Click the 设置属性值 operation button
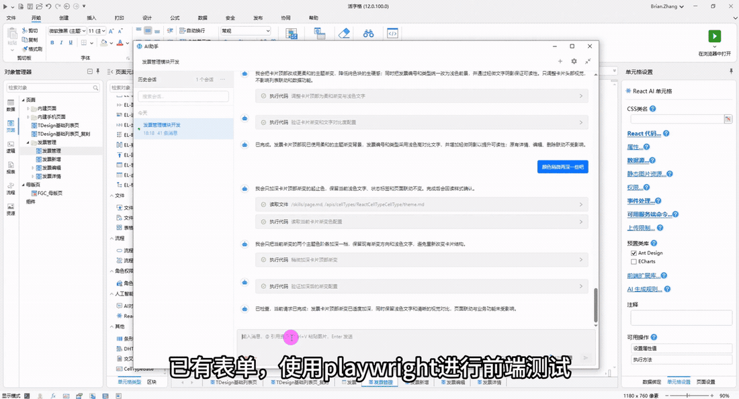The image size is (739, 399). coord(681,348)
